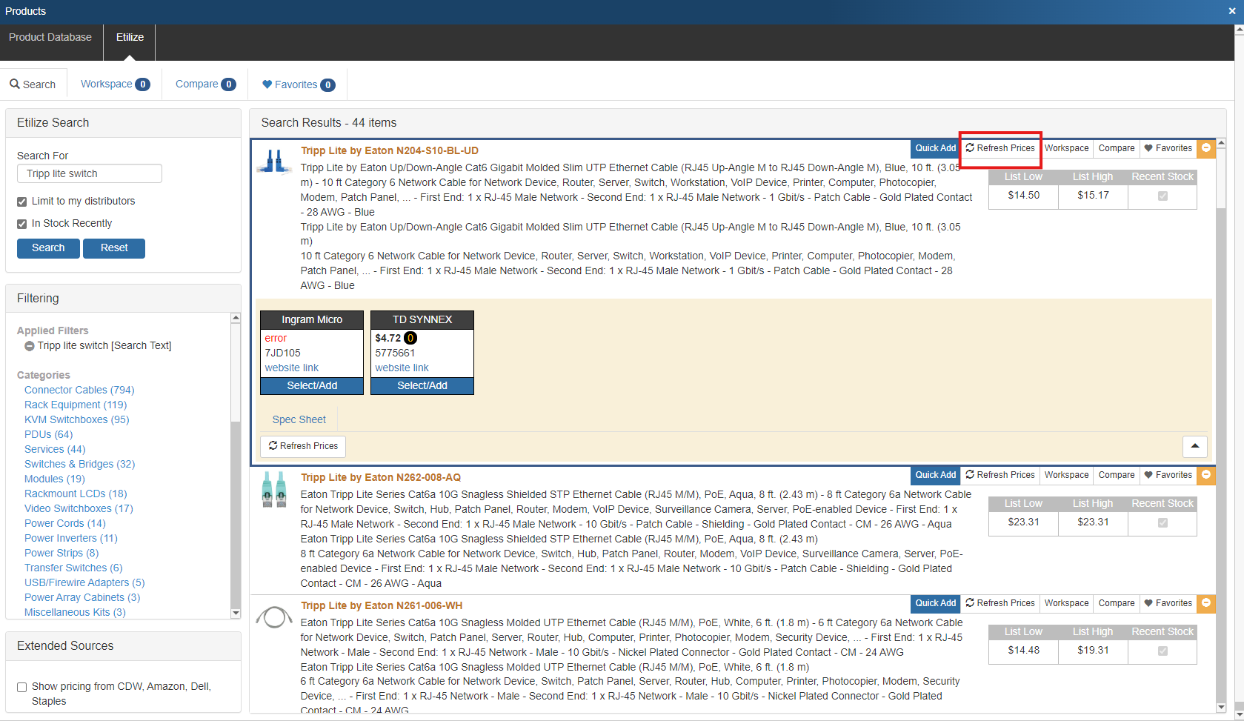This screenshot has width=1244, height=721.
Task: Click the orange minus icon on N204-S10-BL-UD
Action: [x=1206, y=148]
